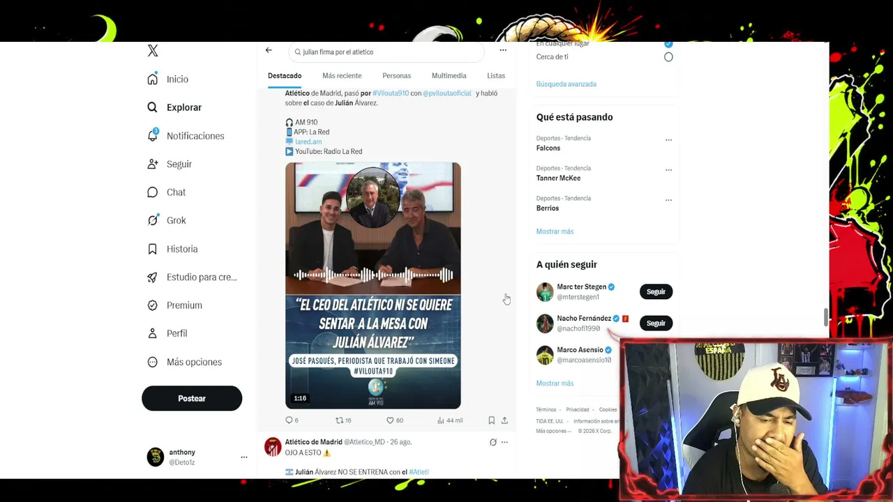The height and width of the screenshot is (502, 893).
Task: Show more suggestions under A quién seguir
Action: pyautogui.click(x=555, y=383)
